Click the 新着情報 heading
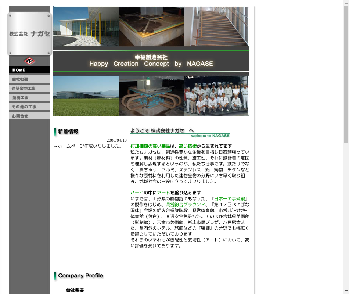The image size is (349, 294). pos(68,132)
